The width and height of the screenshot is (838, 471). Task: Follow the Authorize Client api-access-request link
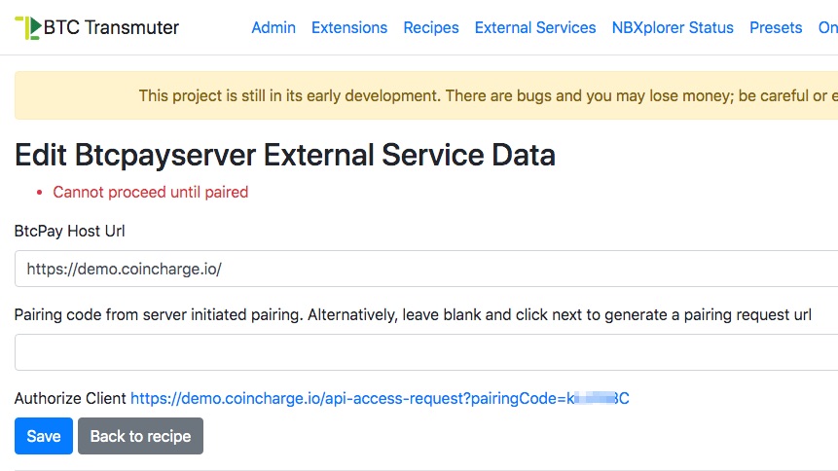pos(380,398)
